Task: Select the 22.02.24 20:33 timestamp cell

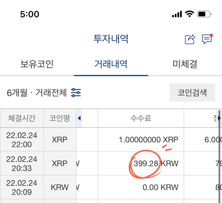Action: [22, 163]
